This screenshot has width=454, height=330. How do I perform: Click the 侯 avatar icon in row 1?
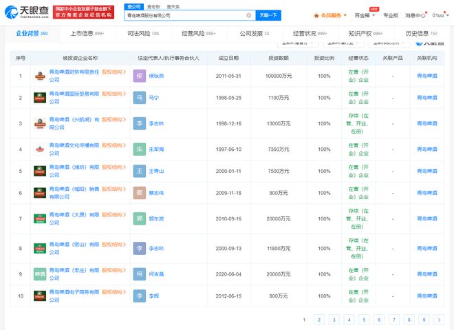point(140,76)
